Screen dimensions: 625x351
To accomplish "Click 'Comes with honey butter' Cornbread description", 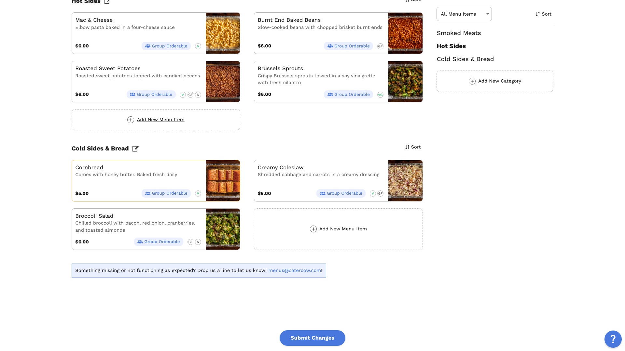I will click(126, 175).
